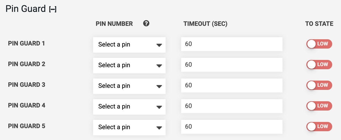
Task: Expand Pin Guard 3 pin selector
Action: pyautogui.click(x=129, y=86)
